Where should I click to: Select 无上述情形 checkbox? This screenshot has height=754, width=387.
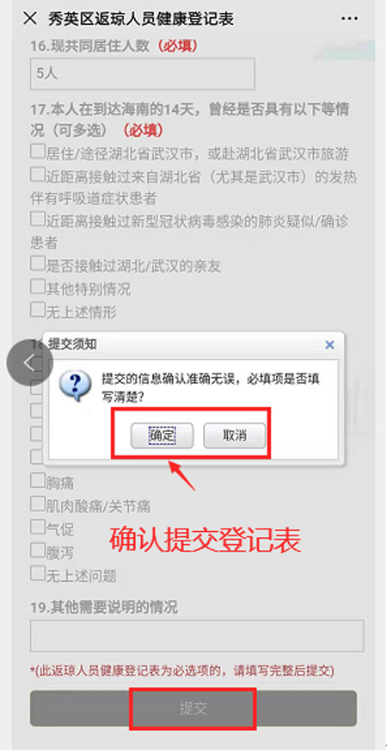tap(38, 310)
